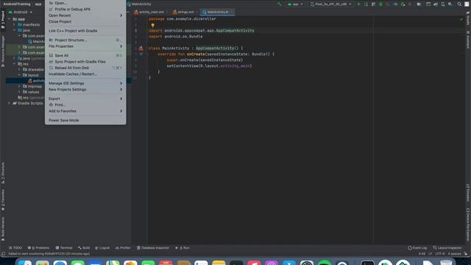Image resolution: width=471 pixels, height=265 pixels.
Task: Choose Invalidate Caches / Restart...
Action: pos(85,74)
